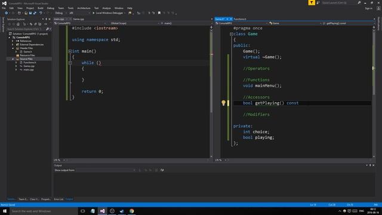
Task: Open the Task View taskbar icon
Action: click(x=83, y=211)
